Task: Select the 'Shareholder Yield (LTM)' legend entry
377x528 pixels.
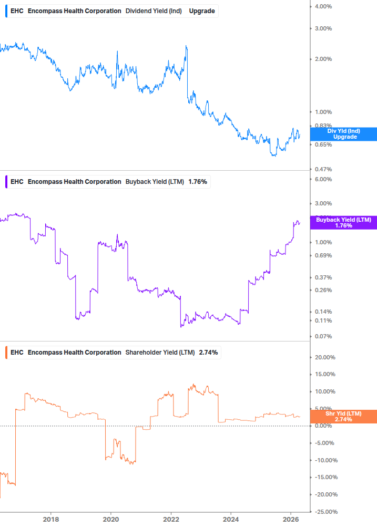Action: [x=161, y=352]
